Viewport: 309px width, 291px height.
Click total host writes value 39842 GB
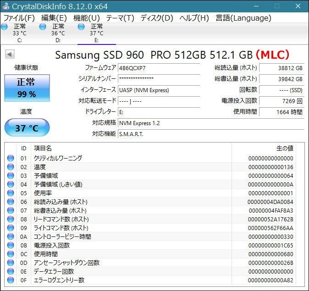click(281, 79)
